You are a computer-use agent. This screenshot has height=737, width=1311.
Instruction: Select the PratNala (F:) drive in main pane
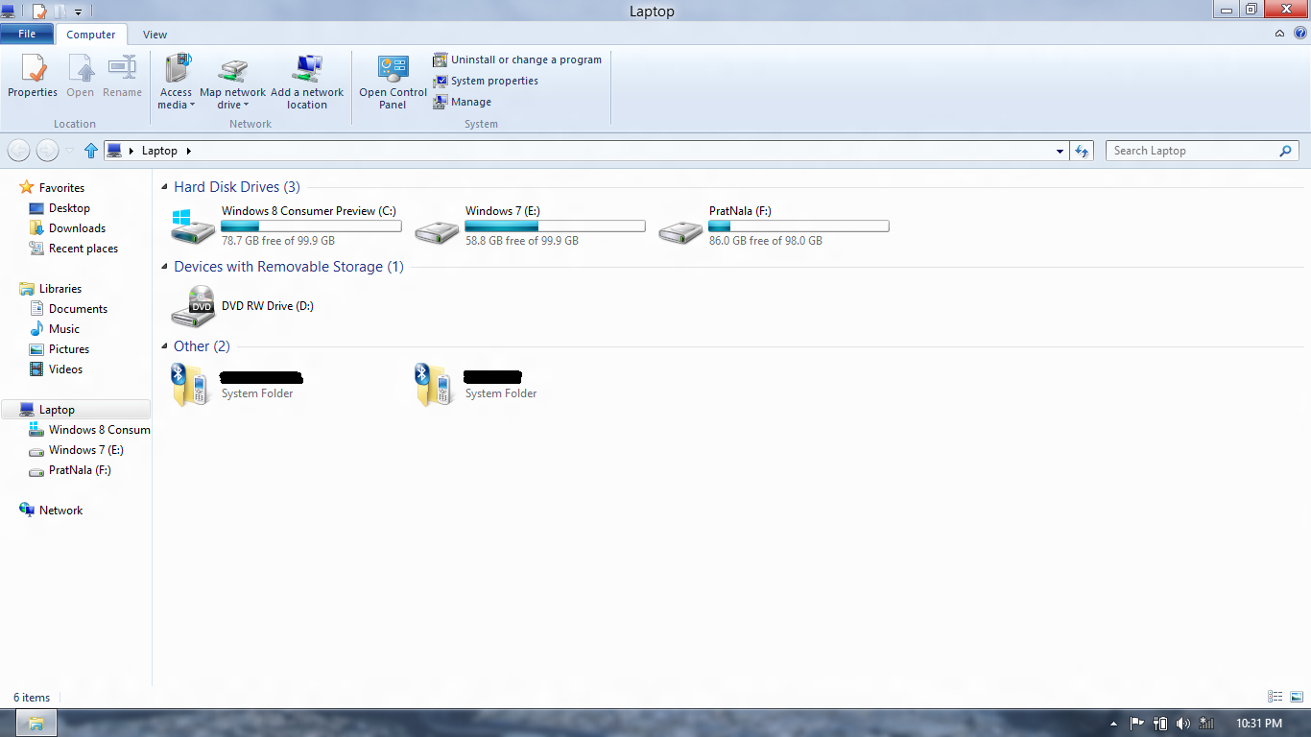(774, 226)
